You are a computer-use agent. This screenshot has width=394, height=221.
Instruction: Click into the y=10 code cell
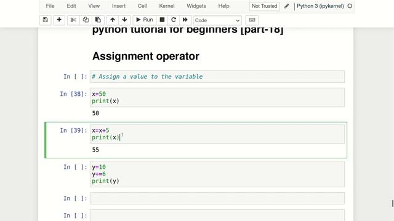point(217,174)
